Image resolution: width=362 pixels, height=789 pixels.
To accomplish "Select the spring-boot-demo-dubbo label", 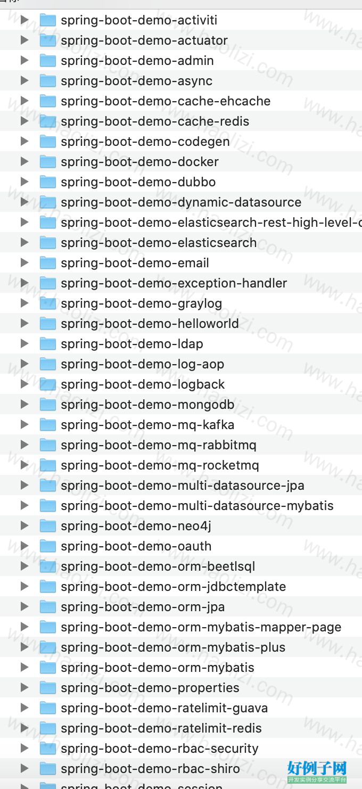I will [x=138, y=182].
